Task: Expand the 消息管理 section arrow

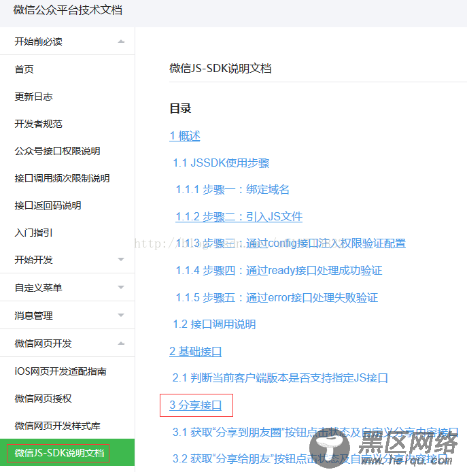Action: (121, 316)
